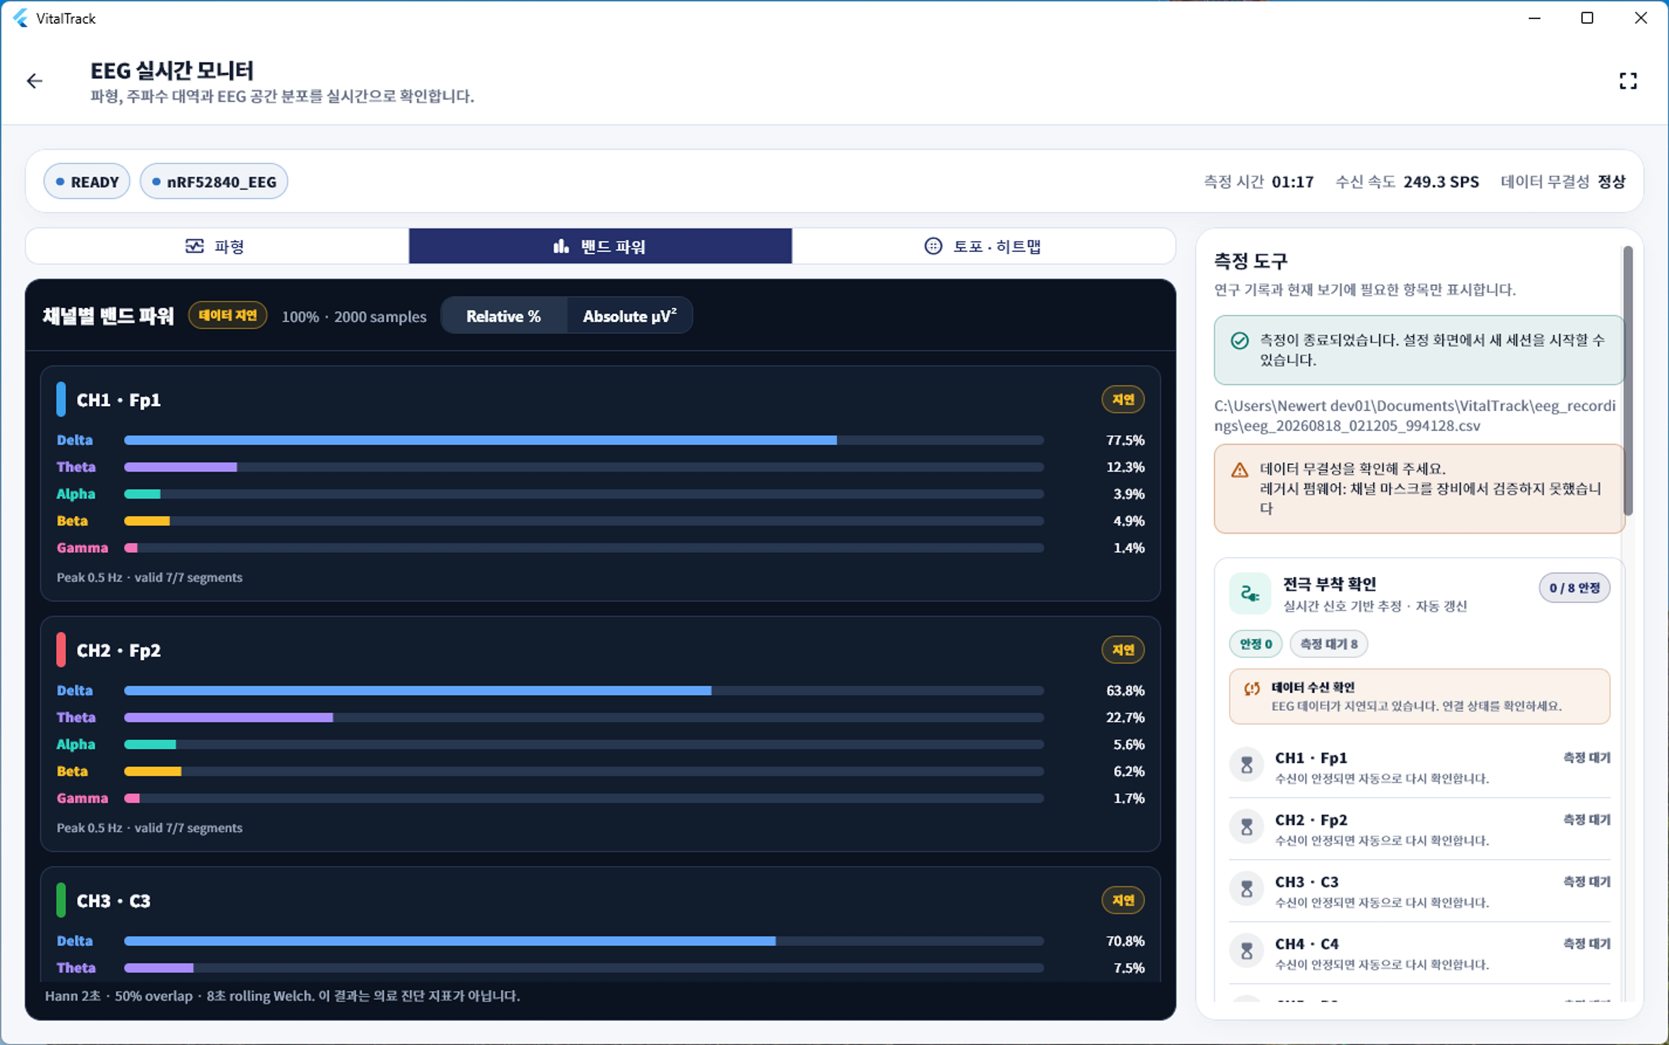1669x1045 pixels.
Task: Click the 지연 badge on CH1 · Fp1 card
Action: coord(1123,399)
